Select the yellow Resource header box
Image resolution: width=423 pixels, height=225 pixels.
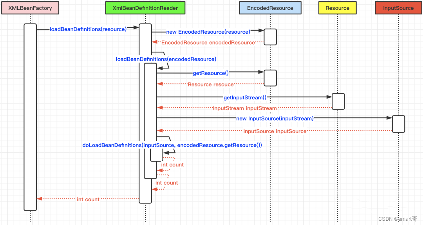pos(337,8)
